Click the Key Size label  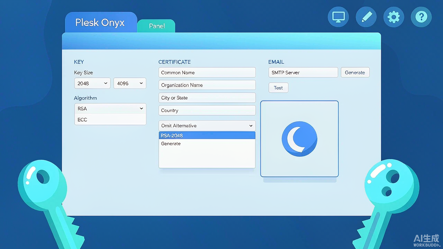pos(83,73)
